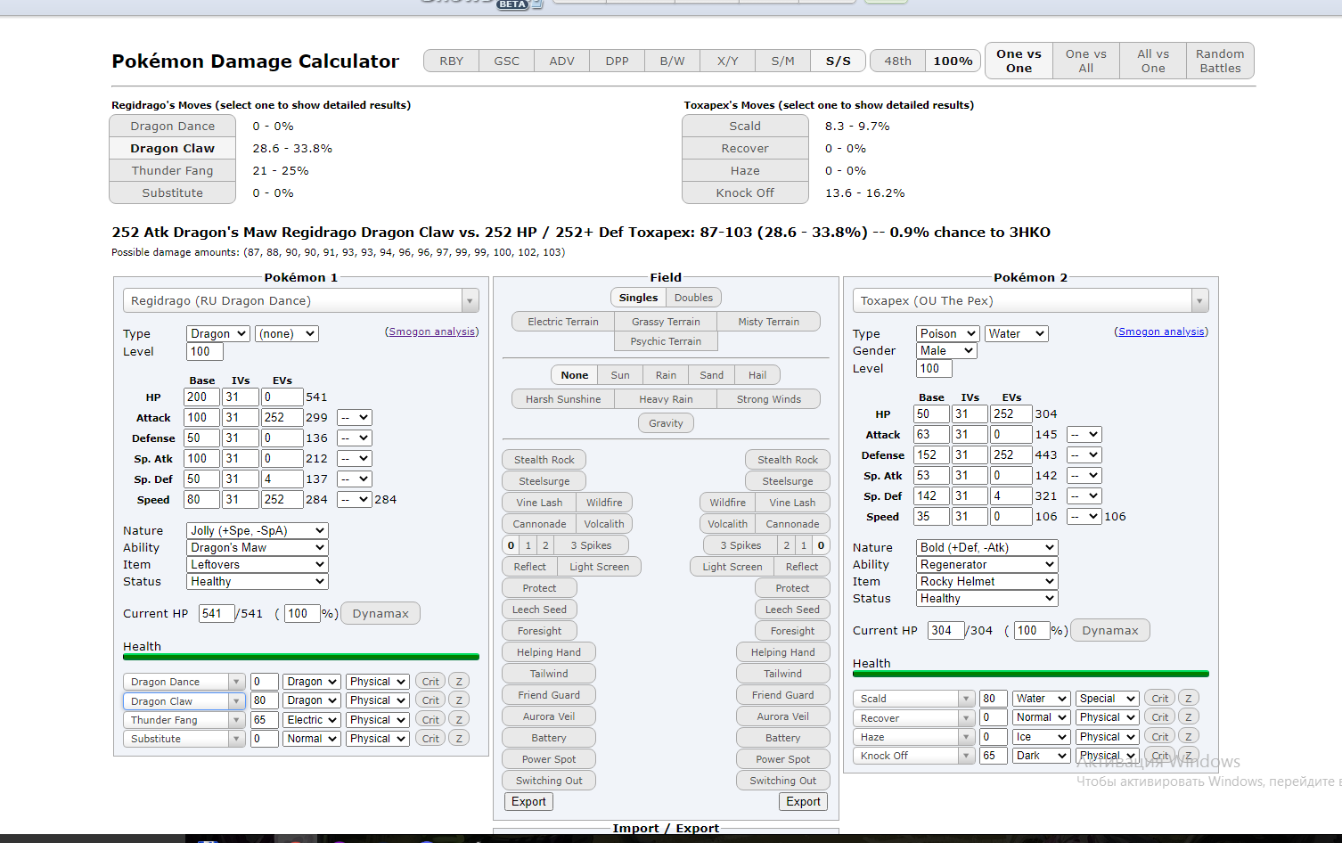1342x843 pixels.
Task: Open the Toxapex set selector dropdown
Action: tap(1031, 300)
